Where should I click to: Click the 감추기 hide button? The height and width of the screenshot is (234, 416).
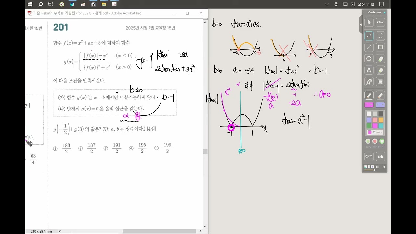click(369, 156)
